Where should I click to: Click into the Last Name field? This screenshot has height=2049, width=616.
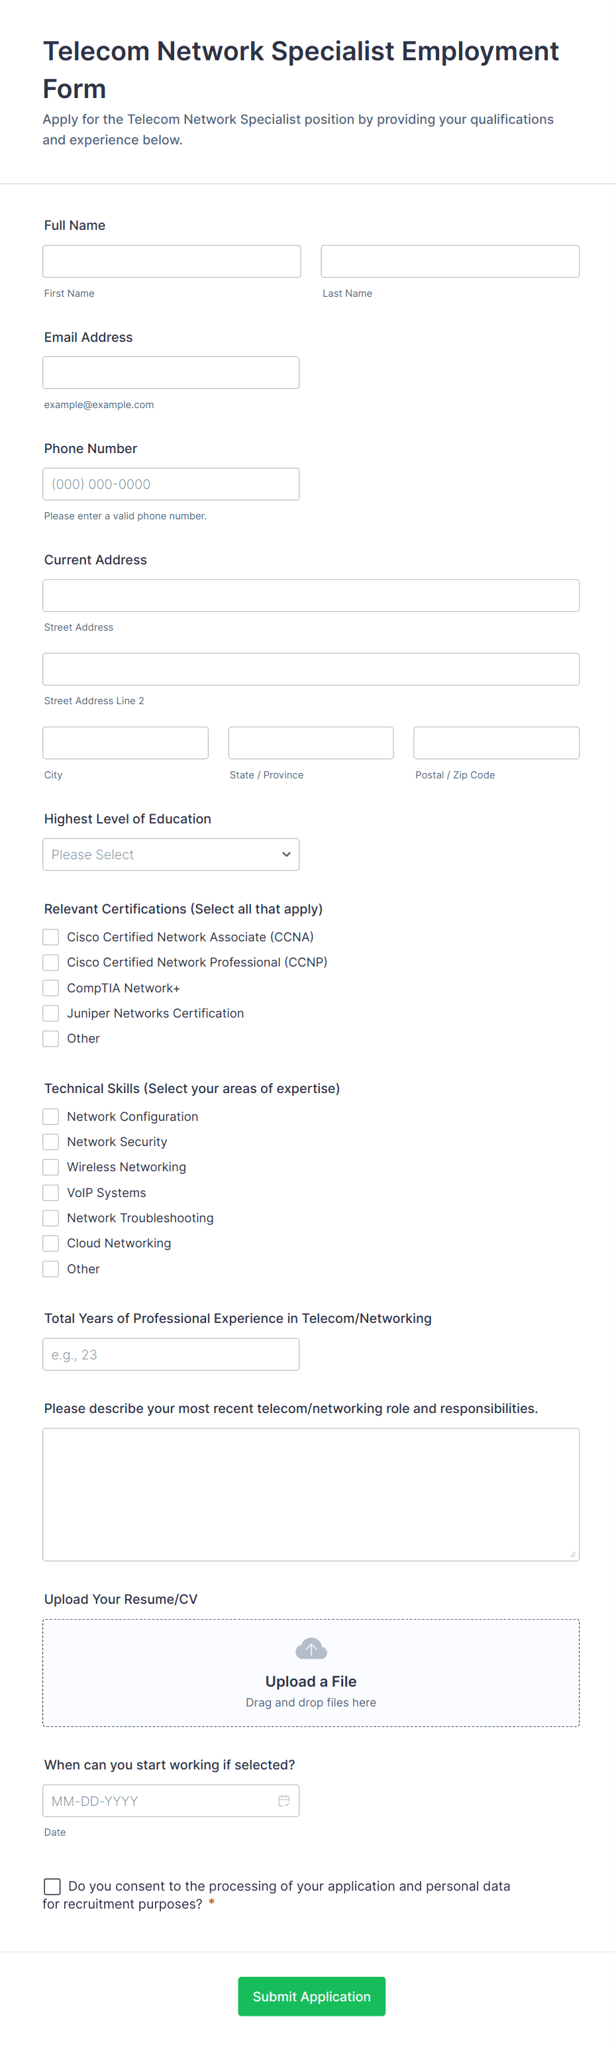[450, 261]
